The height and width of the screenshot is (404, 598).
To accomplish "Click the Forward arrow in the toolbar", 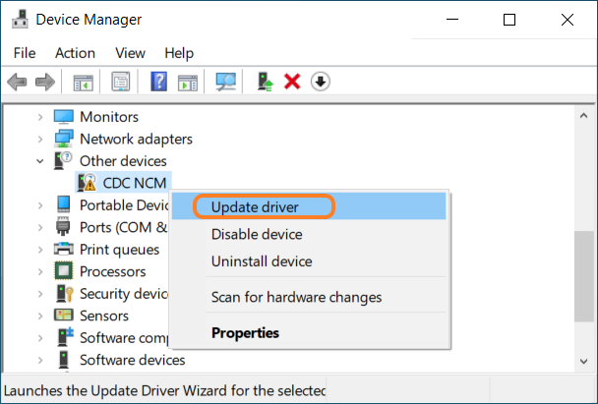I will pyautogui.click(x=44, y=82).
